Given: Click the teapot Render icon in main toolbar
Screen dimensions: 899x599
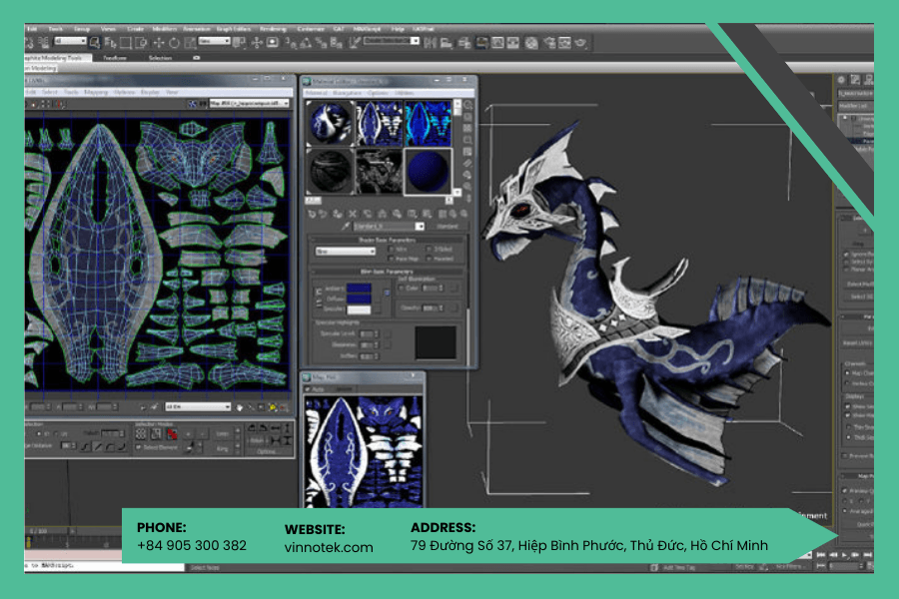Looking at the screenshot, I should pyautogui.click(x=580, y=42).
